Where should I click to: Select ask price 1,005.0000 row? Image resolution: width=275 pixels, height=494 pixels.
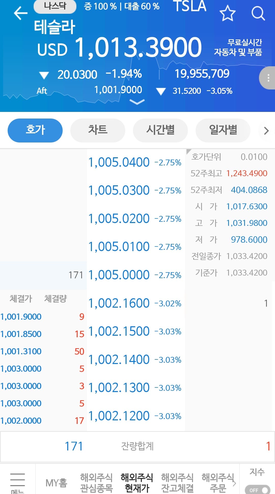[119, 275]
